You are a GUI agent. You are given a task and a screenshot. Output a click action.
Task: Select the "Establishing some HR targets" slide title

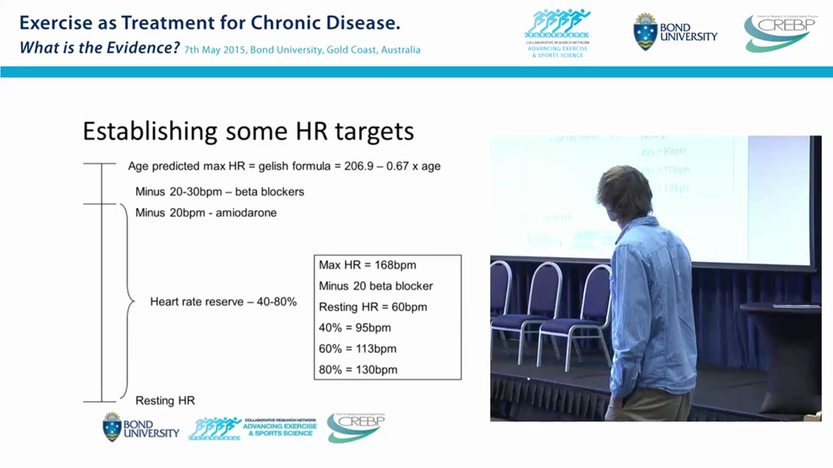[x=248, y=131]
